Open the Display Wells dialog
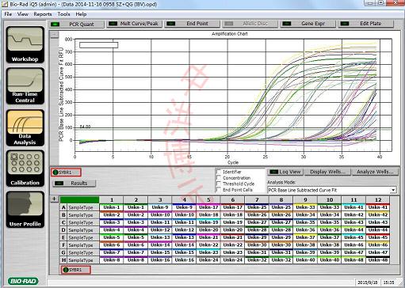The width and height of the screenshot is (405, 288). [327, 172]
